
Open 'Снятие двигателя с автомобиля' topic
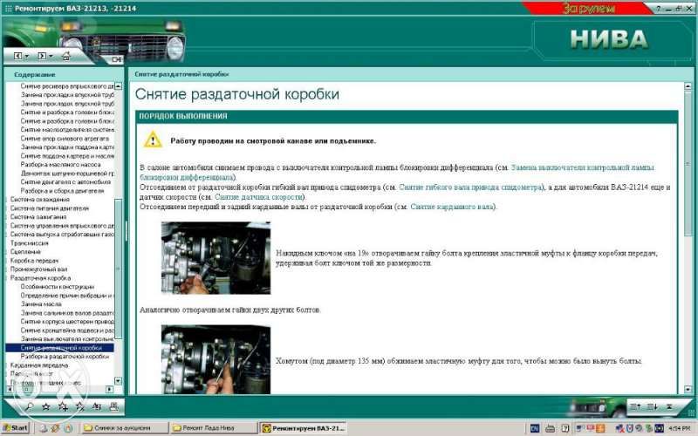[66, 182]
